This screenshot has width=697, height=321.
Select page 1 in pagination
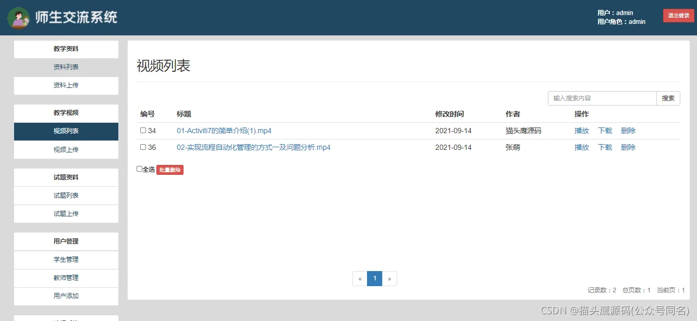374,279
